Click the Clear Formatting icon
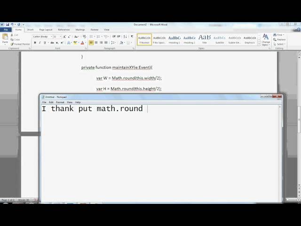301x226 pixels. click(x=84, y=37)
